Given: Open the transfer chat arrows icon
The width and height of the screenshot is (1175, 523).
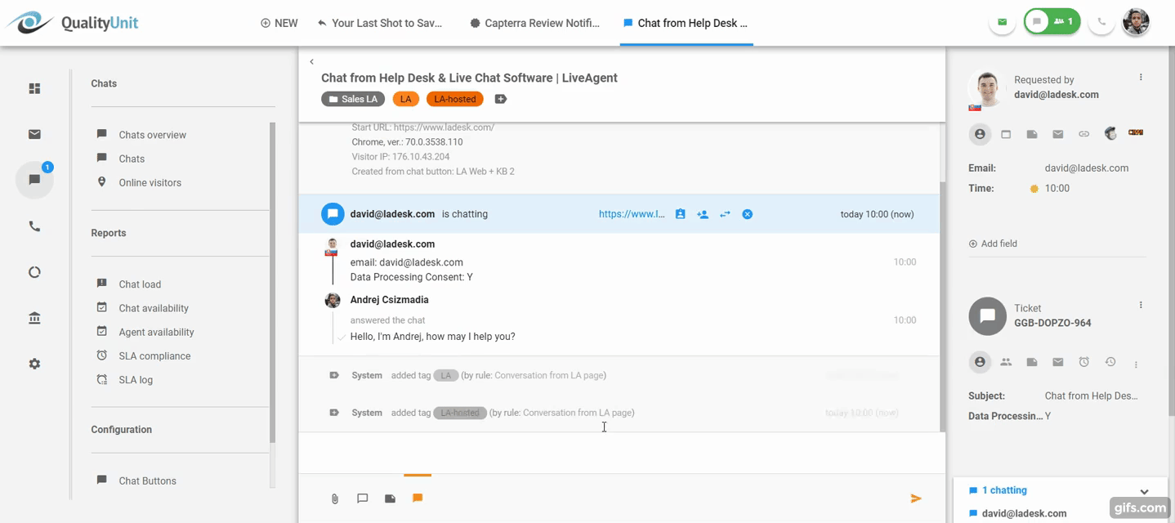Looking at the screenshot, I should 725,213.
